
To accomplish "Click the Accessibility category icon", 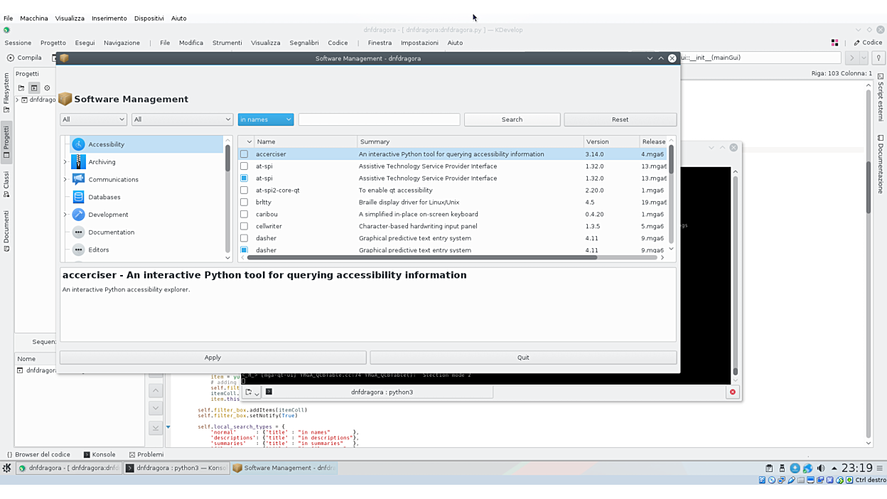I will (x=79, y=144).
